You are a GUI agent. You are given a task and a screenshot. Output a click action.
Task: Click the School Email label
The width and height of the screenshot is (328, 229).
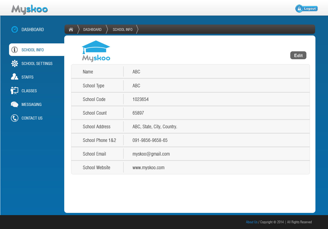coord(94,154)
